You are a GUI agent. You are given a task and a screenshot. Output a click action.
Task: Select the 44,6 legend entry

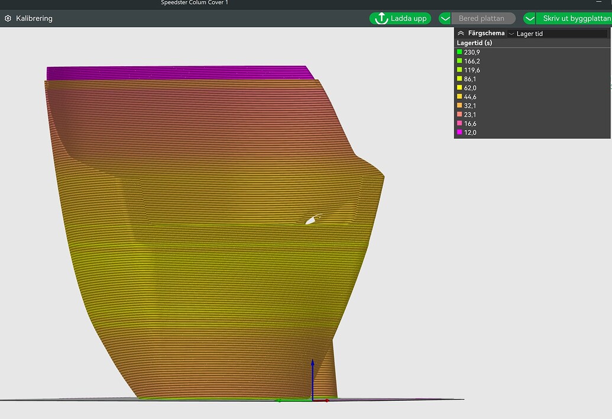point(467,97)
